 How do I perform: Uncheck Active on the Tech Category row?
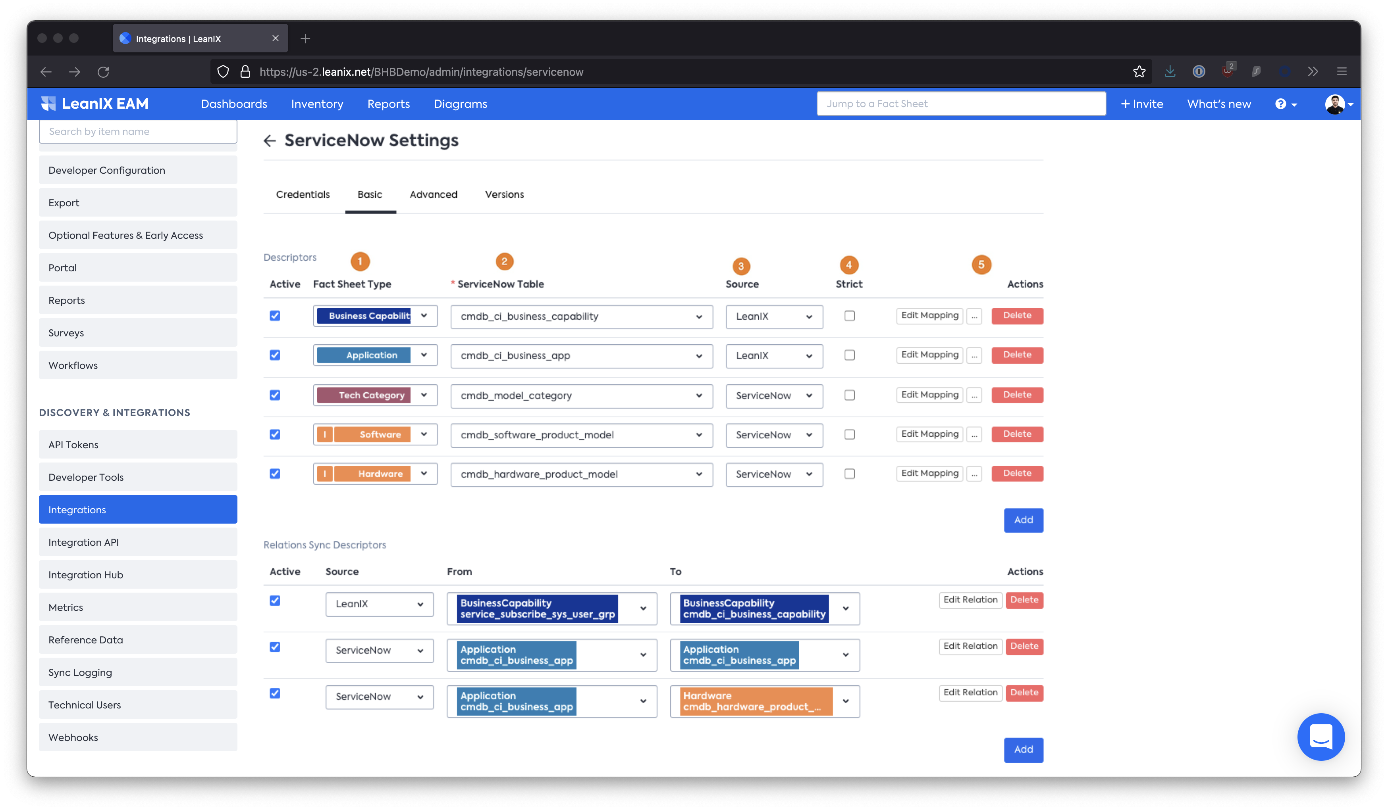[x=274, y=395]
